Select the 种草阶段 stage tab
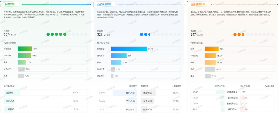The width and height of the screenshot is (279, 113). [x=11, y=4]
